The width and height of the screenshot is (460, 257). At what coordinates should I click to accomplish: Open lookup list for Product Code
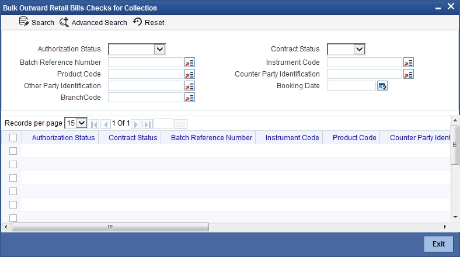pyautogui.click(x=190, y=74)
